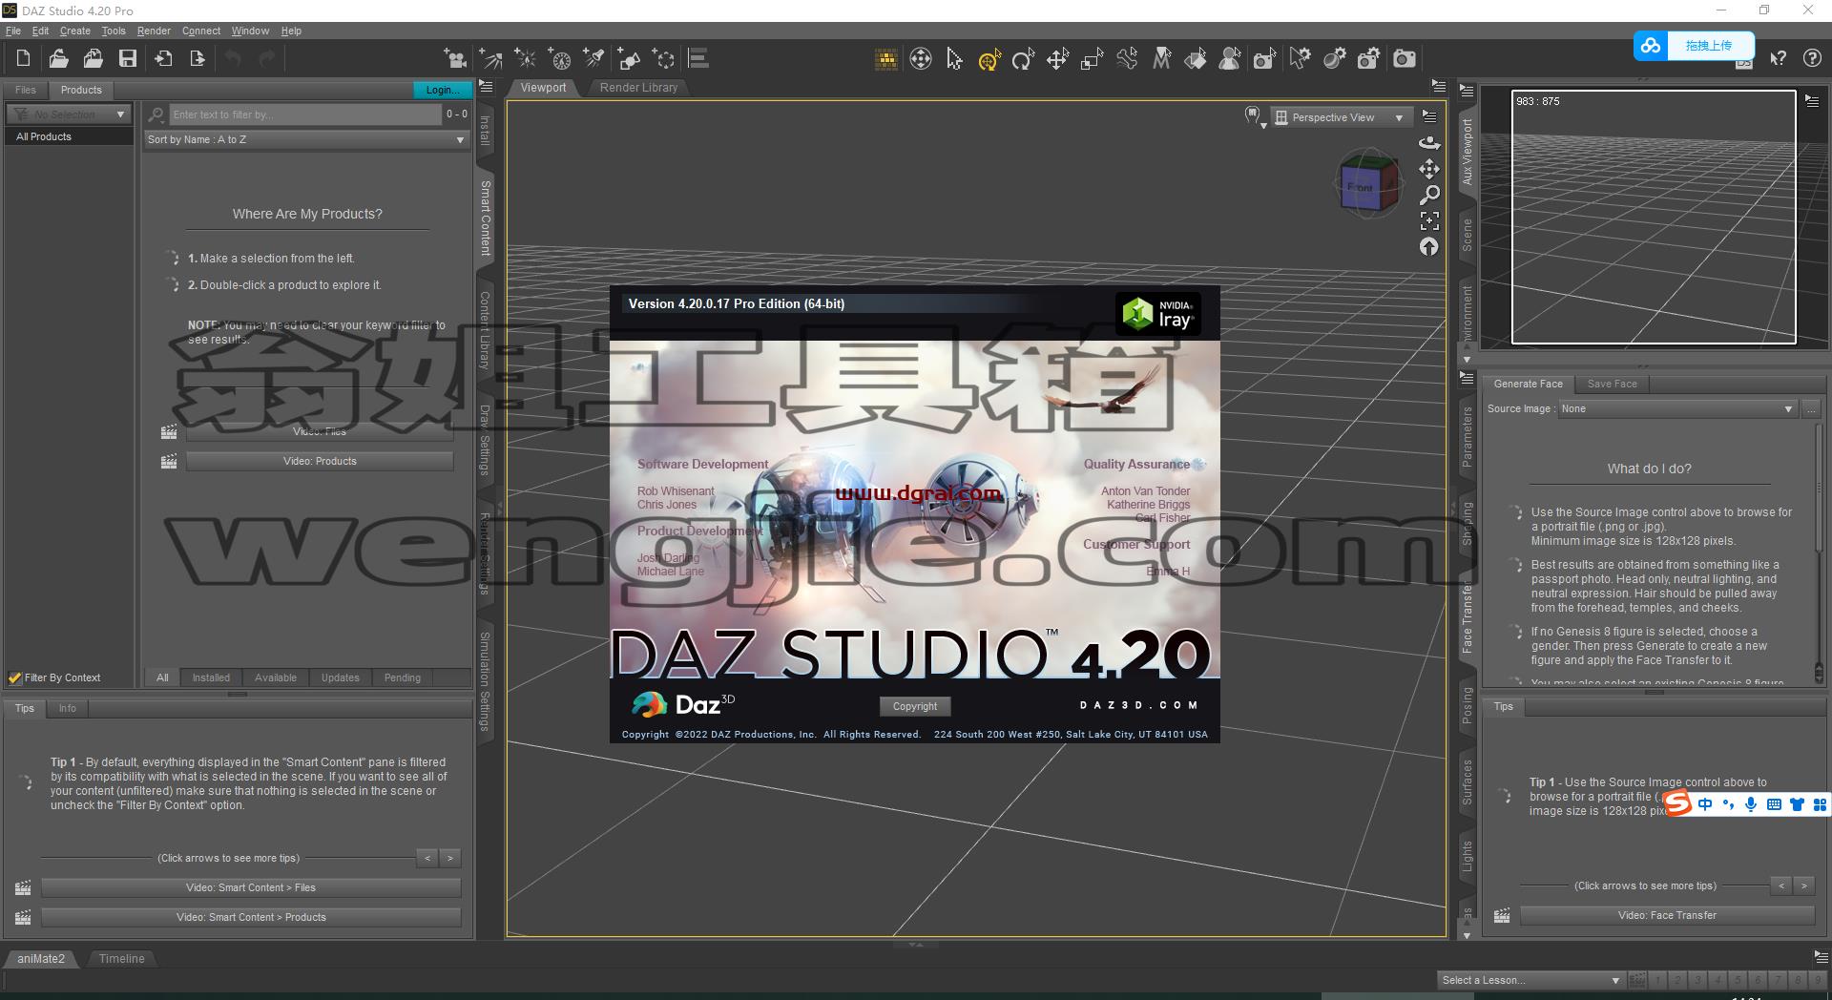This screenshot has width=1832, height=1000.
Task: Open the Render menu
Action: [x=154, y=31]
